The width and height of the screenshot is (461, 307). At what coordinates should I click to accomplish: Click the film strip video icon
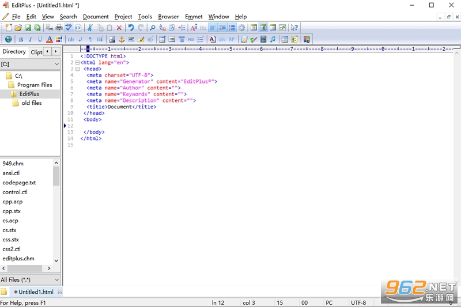click(x=263, y=39)
